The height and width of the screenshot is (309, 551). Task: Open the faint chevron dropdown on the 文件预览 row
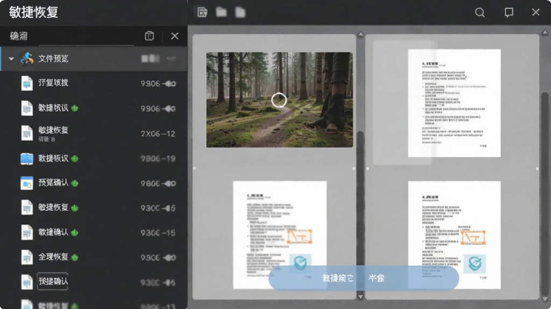[171, 58]
